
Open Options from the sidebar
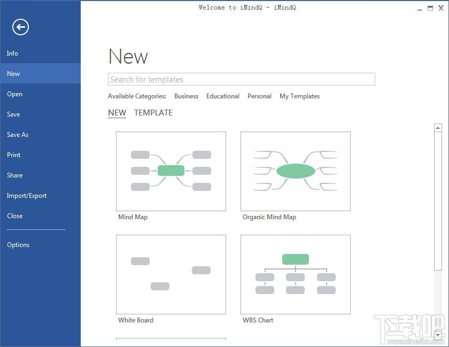pos(18,245)
